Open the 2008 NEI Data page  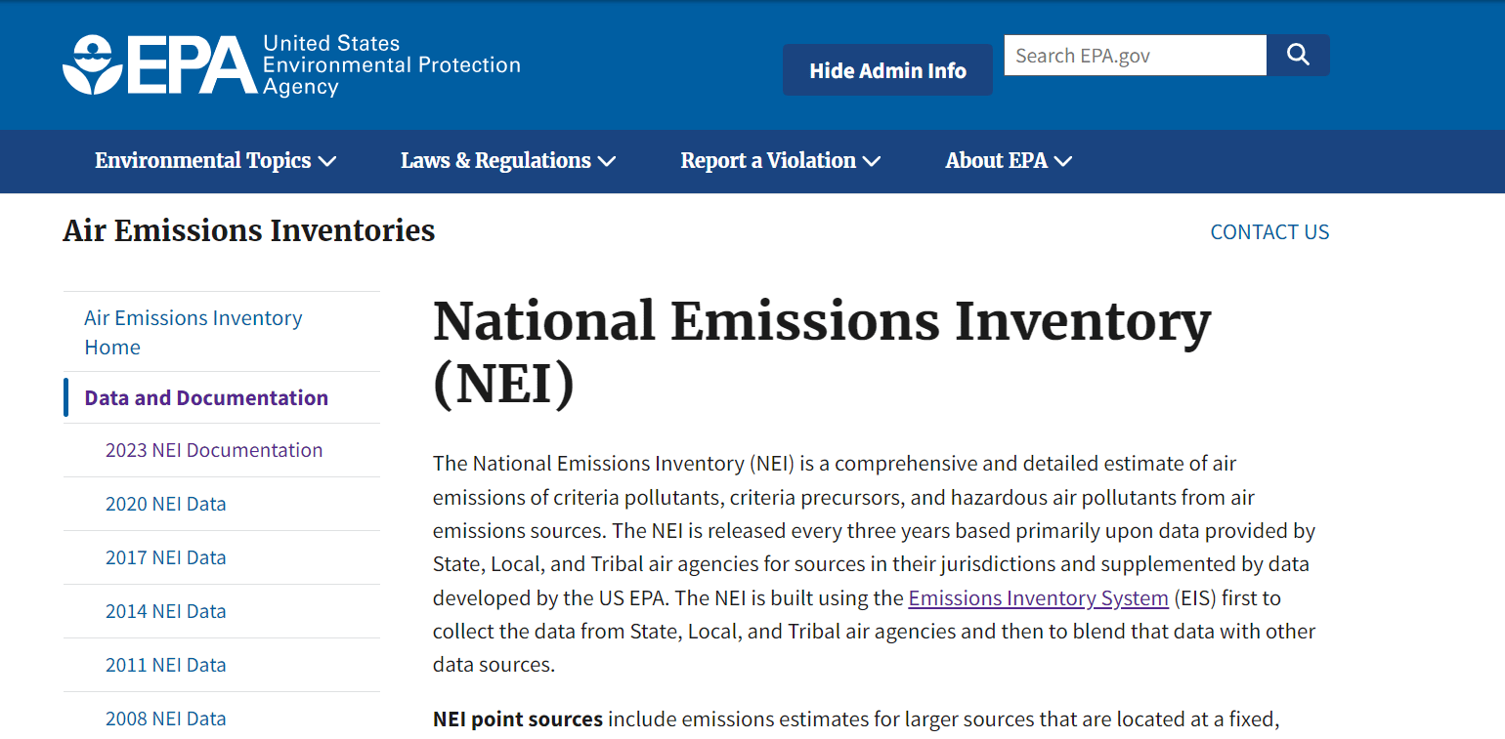coord(166,718)
